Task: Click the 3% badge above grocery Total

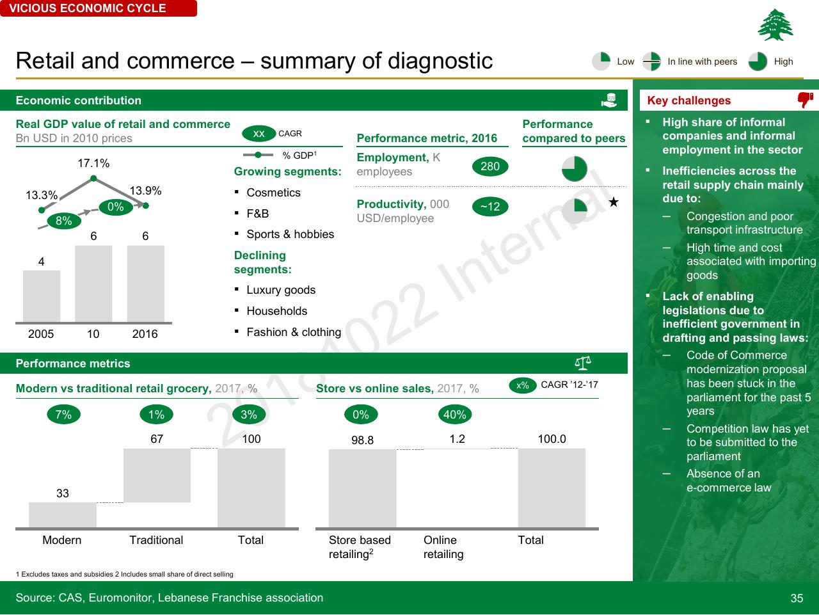Action: pyautogui.click(x=249, y=415)
